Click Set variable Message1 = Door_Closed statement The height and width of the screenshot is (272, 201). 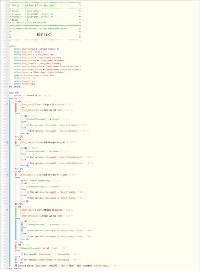click(51, 193)
